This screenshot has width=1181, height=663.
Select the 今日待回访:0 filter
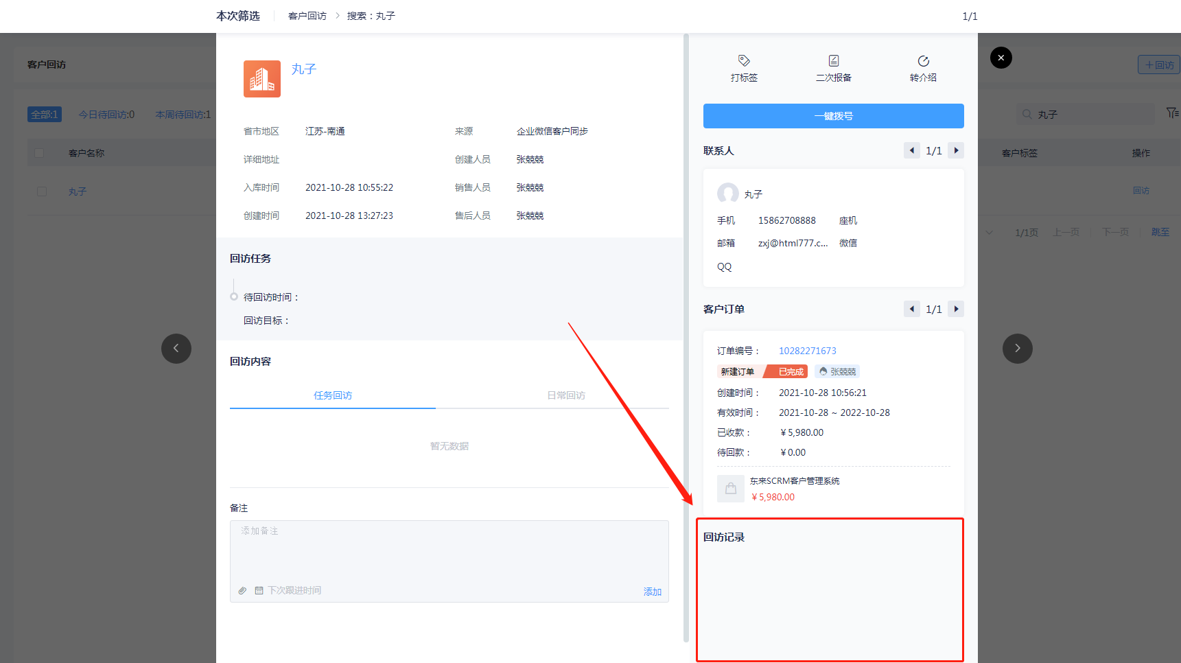click(x=106, y=115)
